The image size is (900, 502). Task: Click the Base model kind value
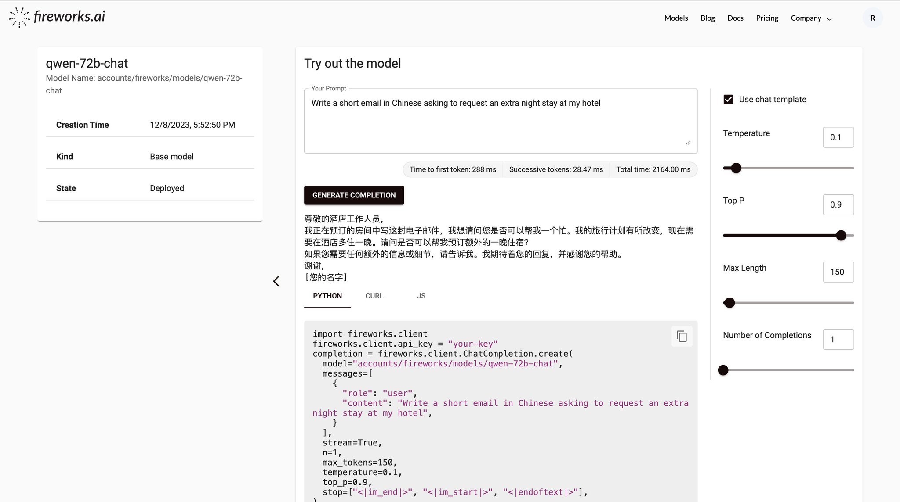click(x=171, y=157)
